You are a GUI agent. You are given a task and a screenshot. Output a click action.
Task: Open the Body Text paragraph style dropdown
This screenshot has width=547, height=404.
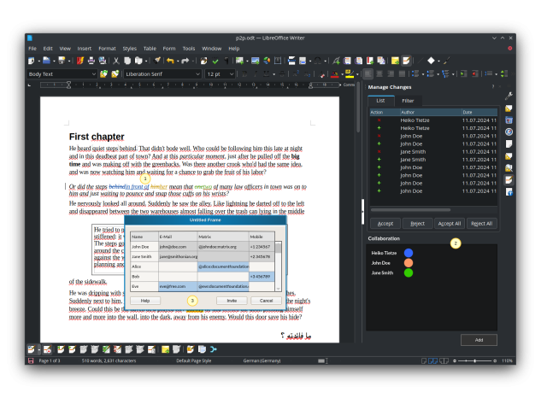(93, 74)
